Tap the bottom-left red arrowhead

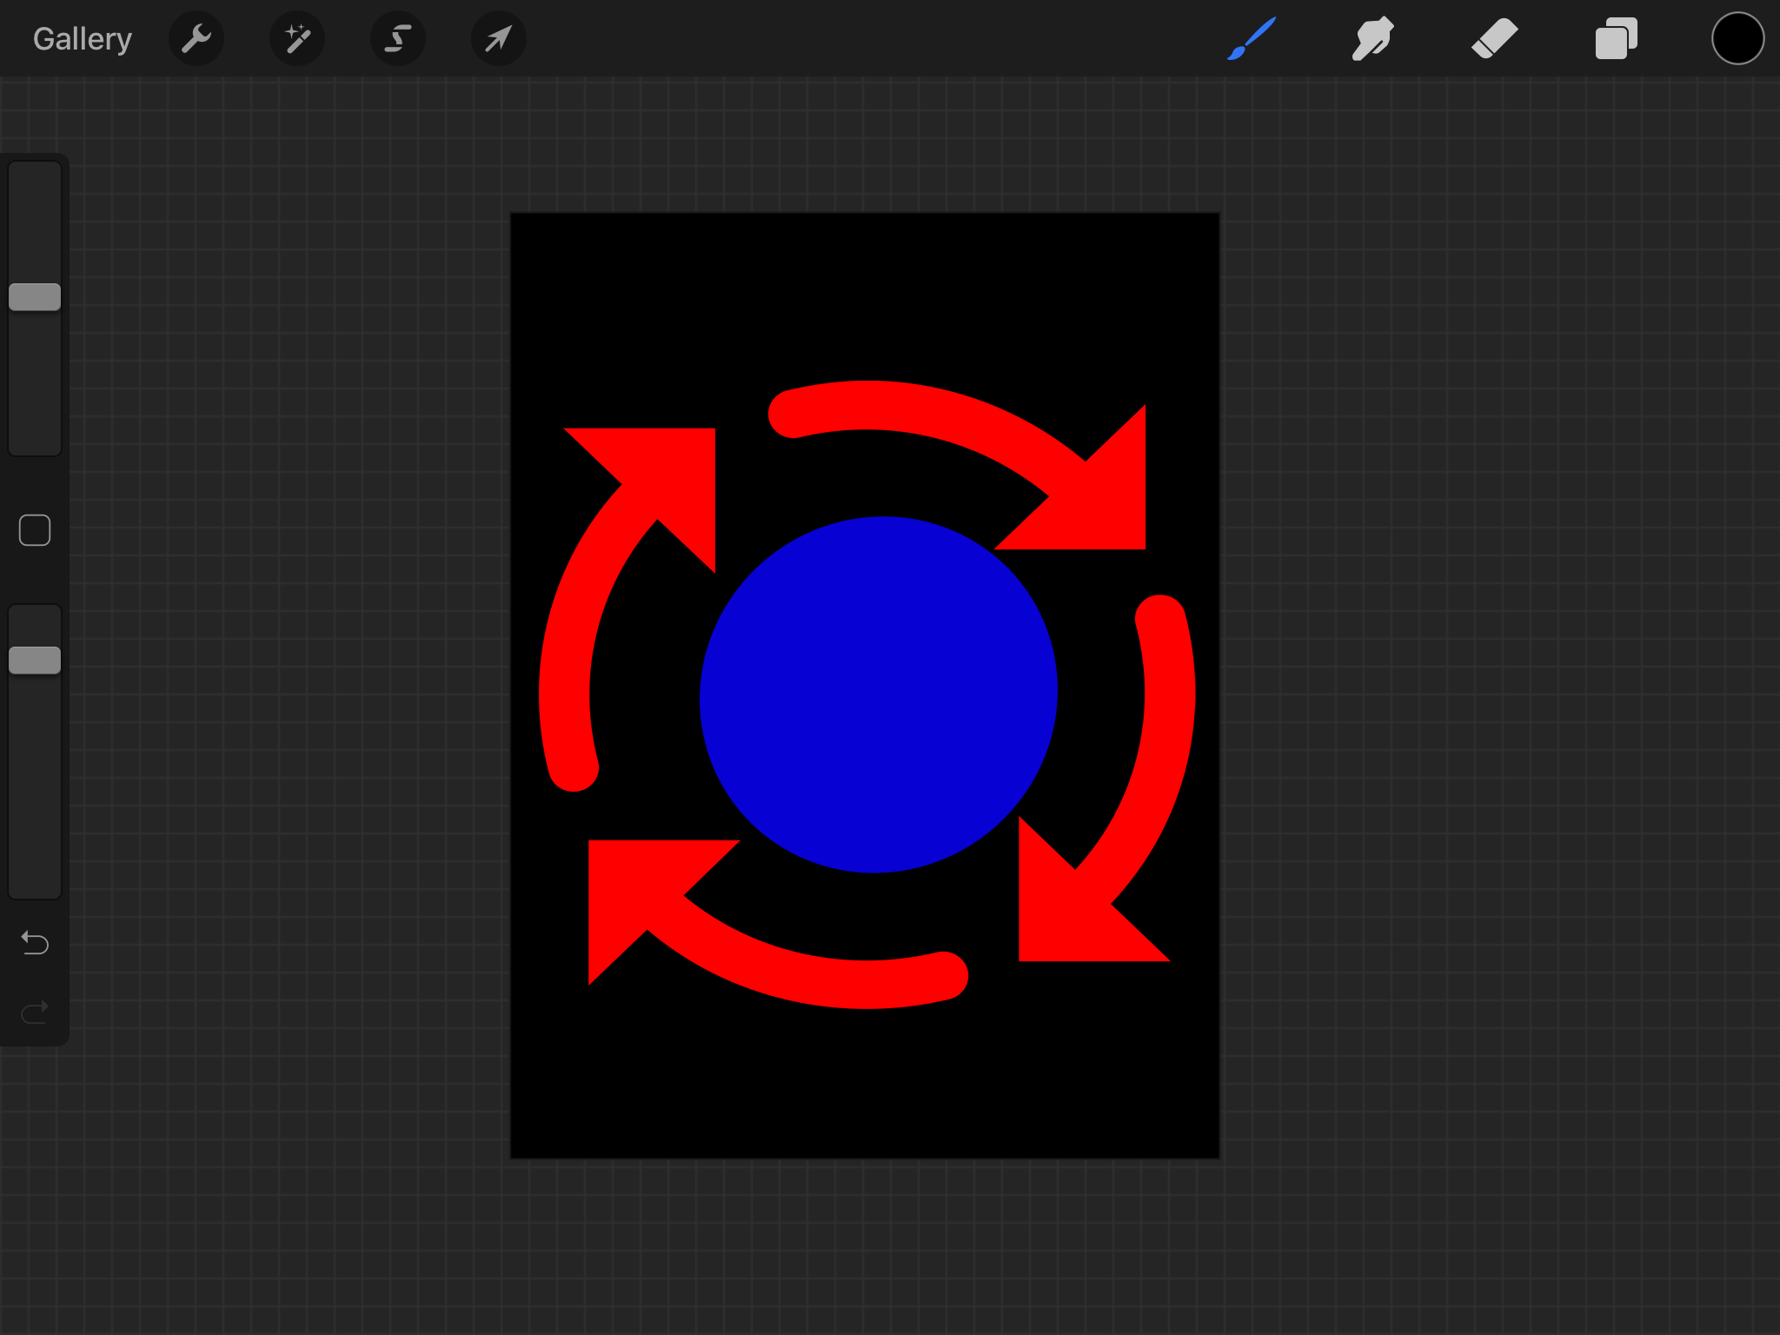639,887
